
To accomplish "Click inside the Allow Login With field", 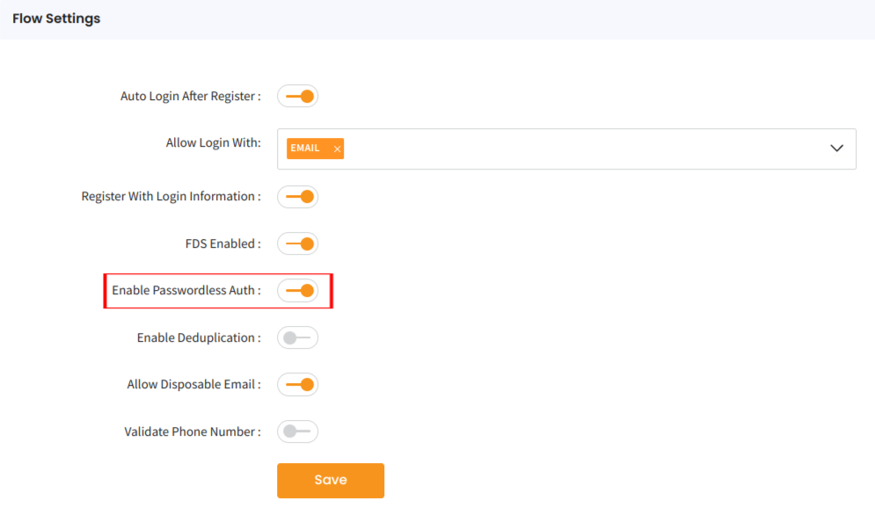I will [x=572, y=148].
